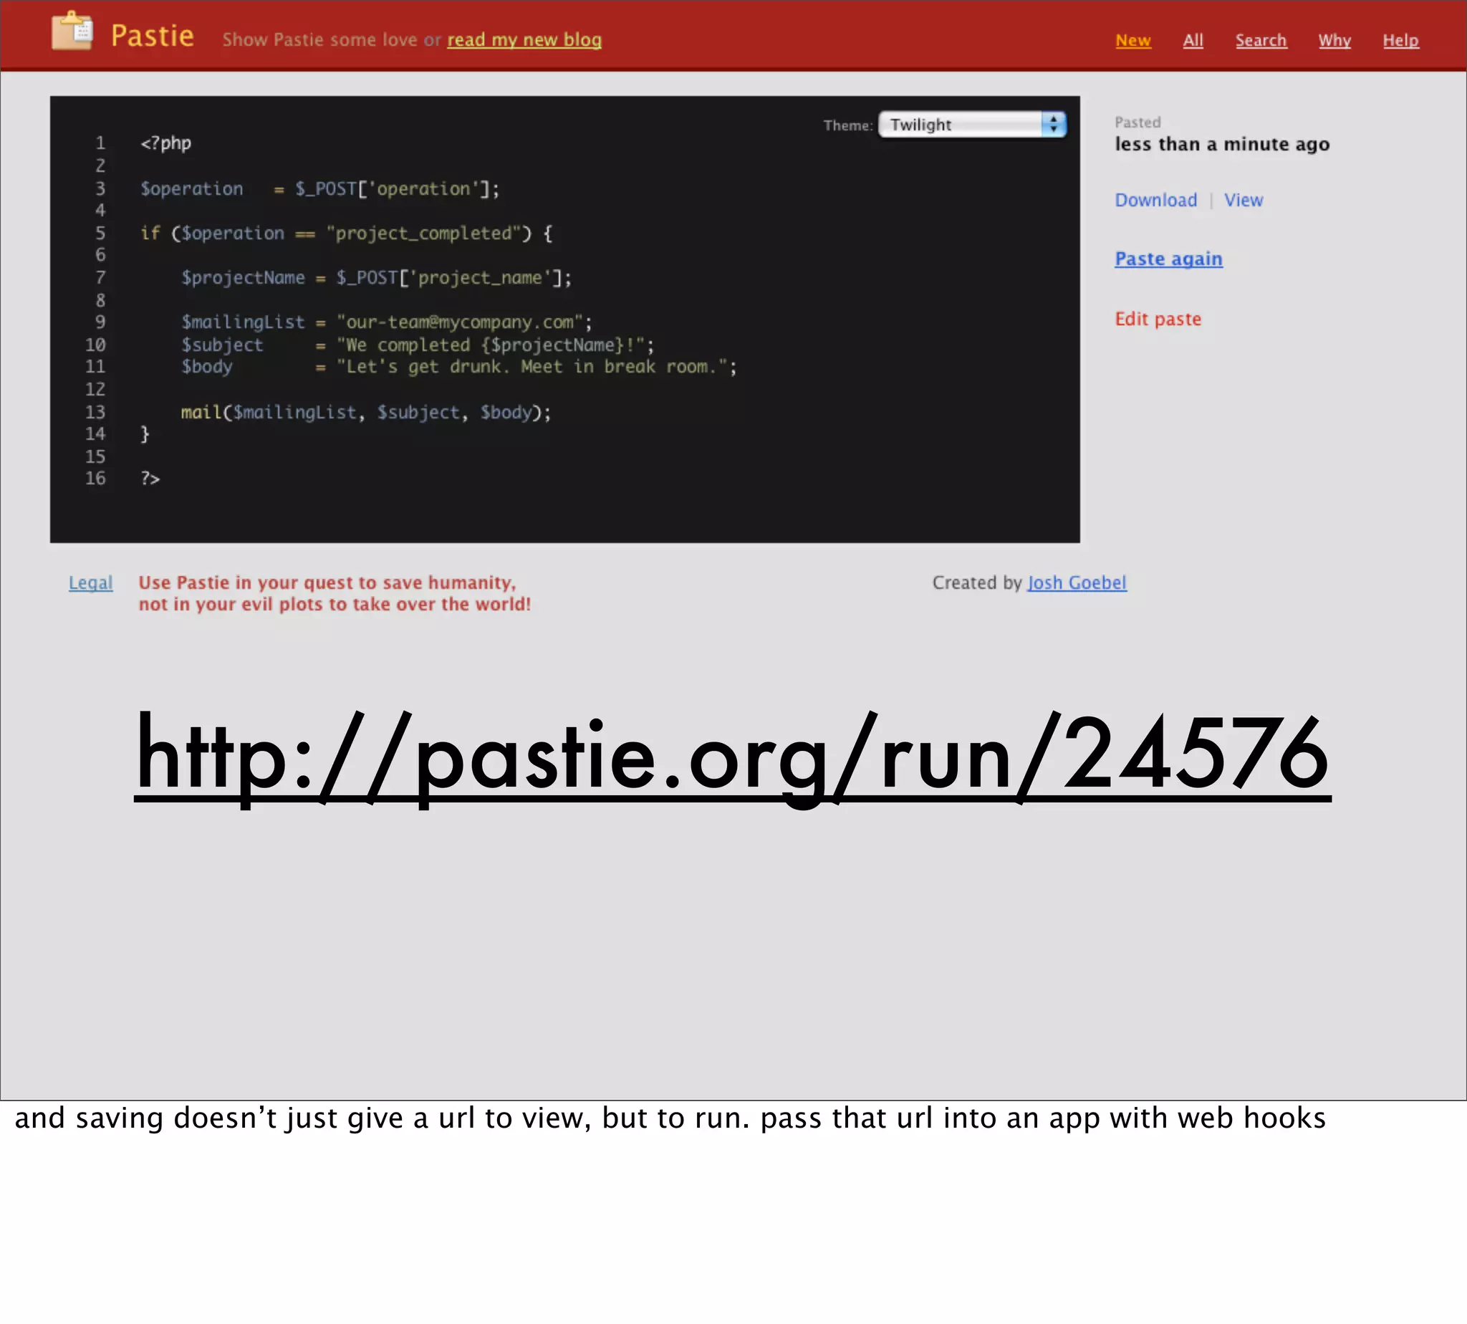Click the View raw paste link
The image size is (1467, 1324).
click(1243, 200)
